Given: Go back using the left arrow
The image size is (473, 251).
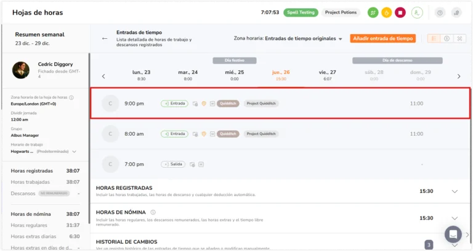Looking at the screenshot, I should coord(104,39).
